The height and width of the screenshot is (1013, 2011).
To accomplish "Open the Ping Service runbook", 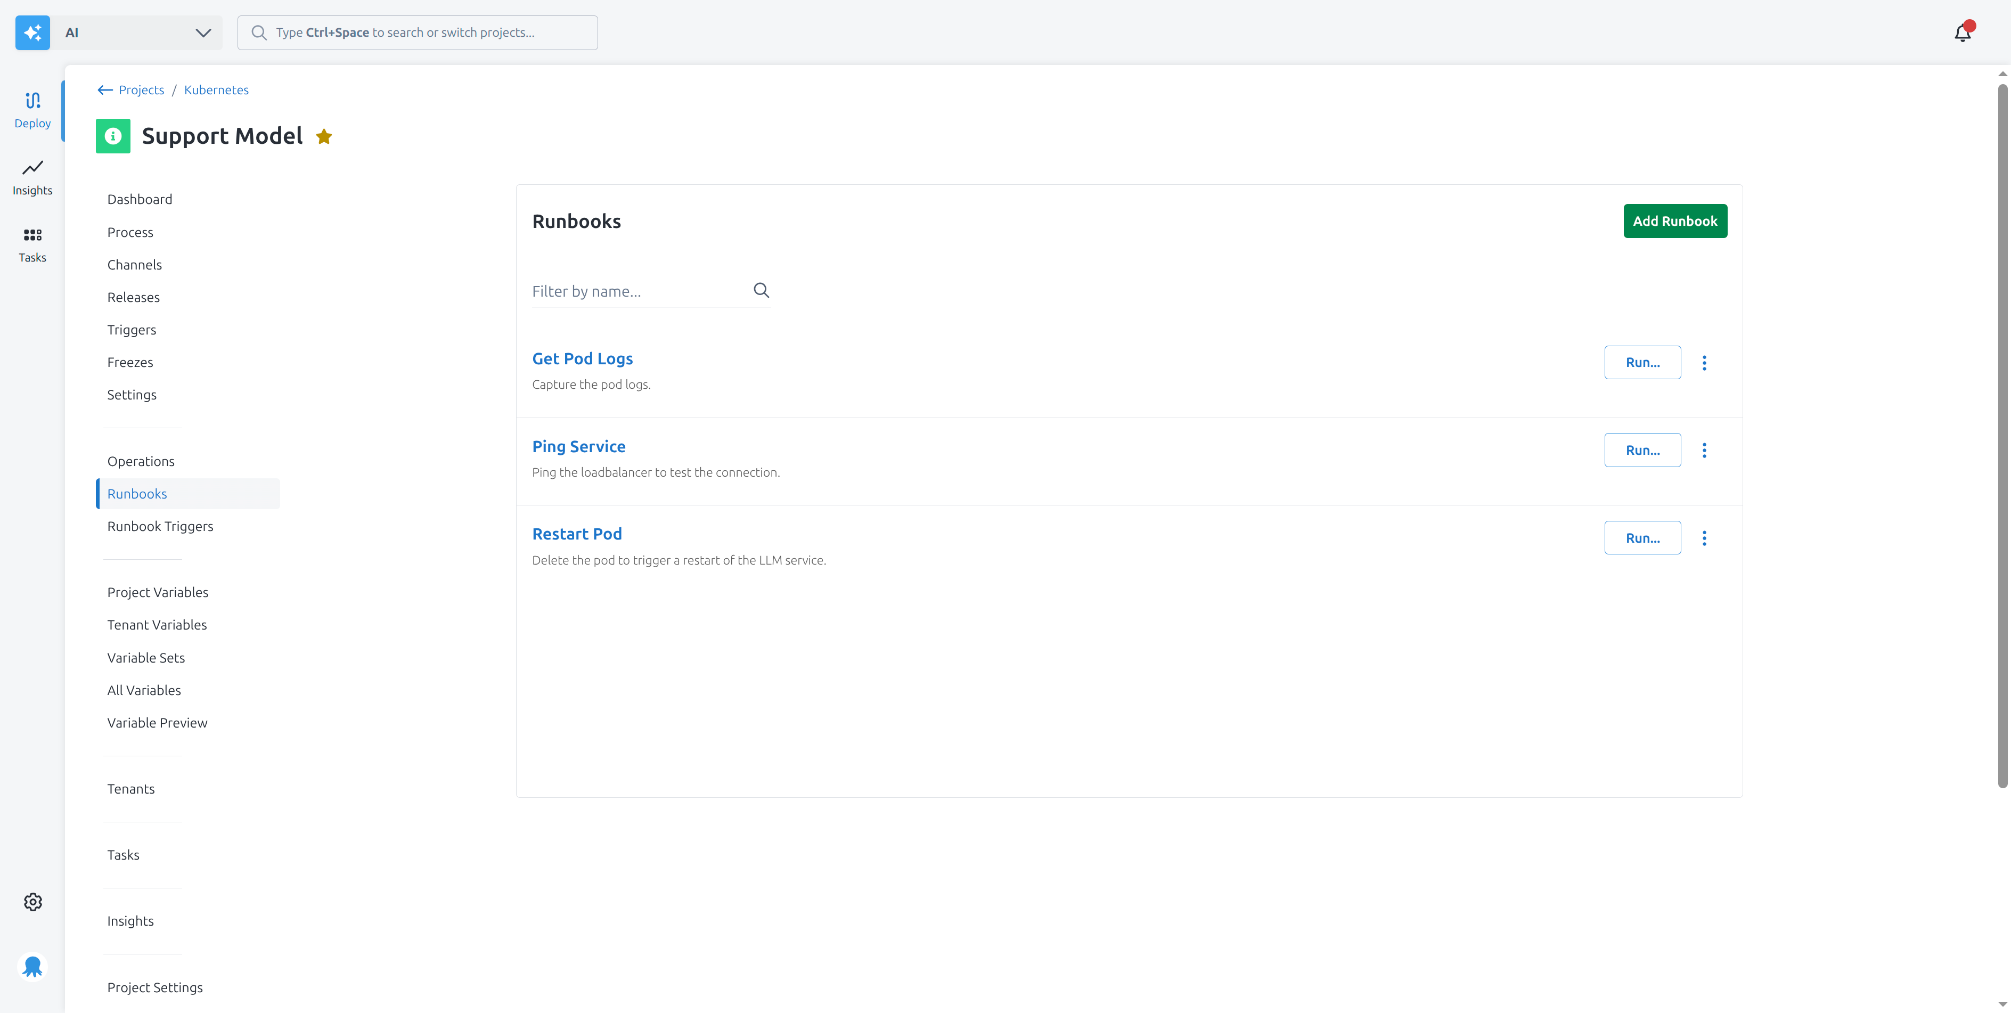I will (578, 446).
